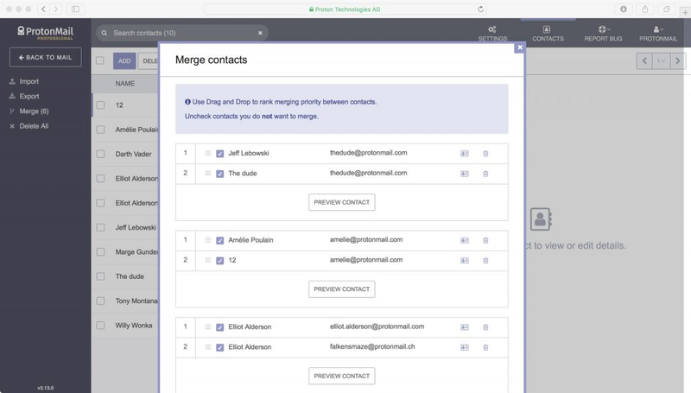Open new browser tab plus button

[685, 12]
